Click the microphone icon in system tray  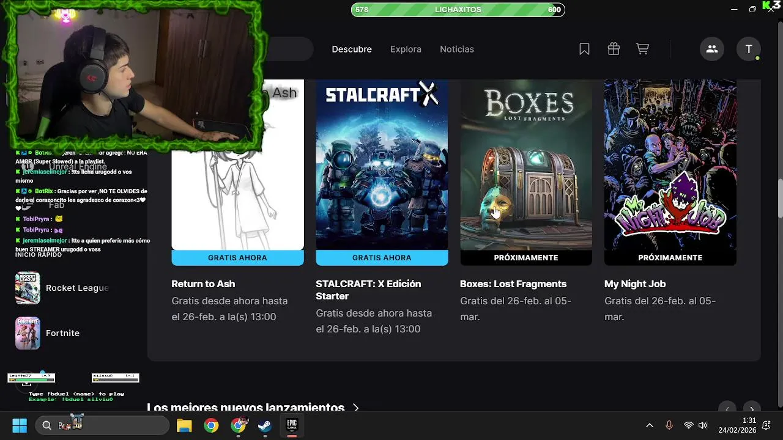(669, 425)
